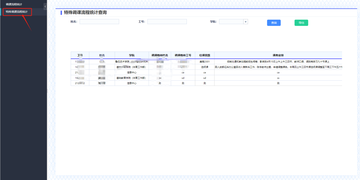360x180 pixels.
Task: Open the 学院 combo box field
Action: click(231, 22)
